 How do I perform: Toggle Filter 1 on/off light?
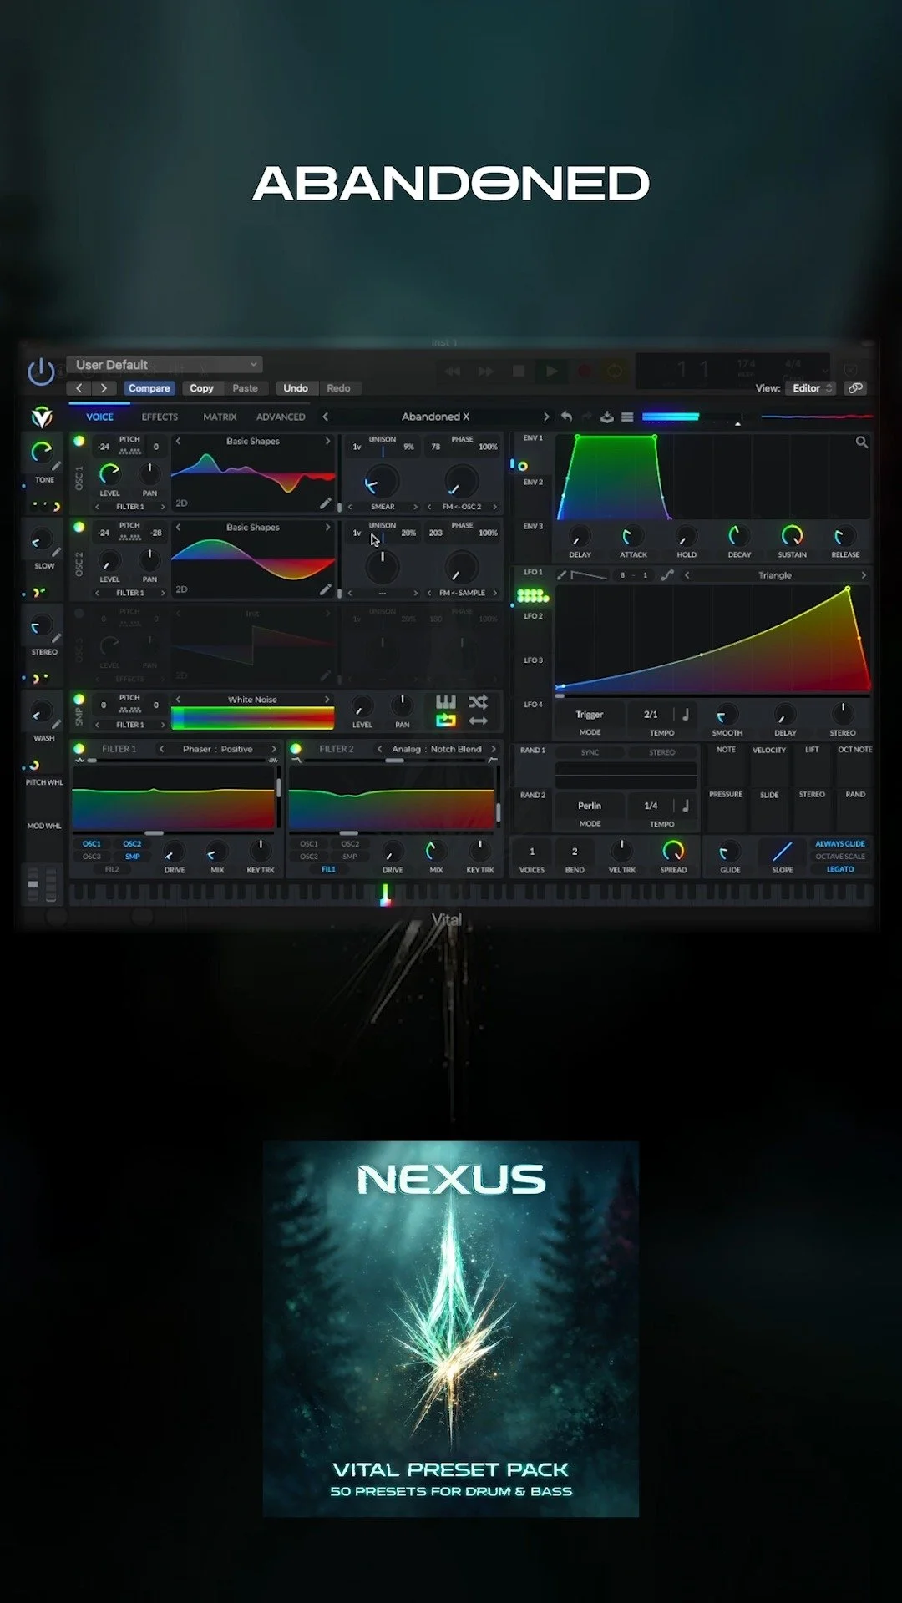(79, 748)
